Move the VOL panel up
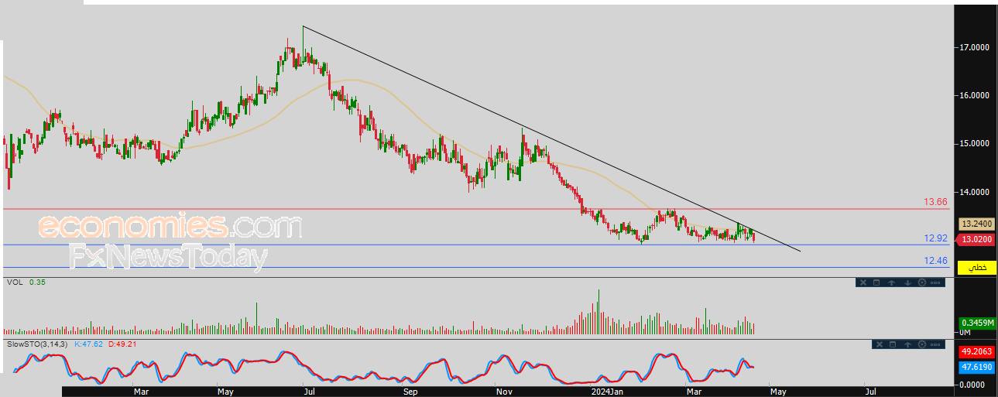This screenshot has width=998, height=397. (x=891, y=282)
